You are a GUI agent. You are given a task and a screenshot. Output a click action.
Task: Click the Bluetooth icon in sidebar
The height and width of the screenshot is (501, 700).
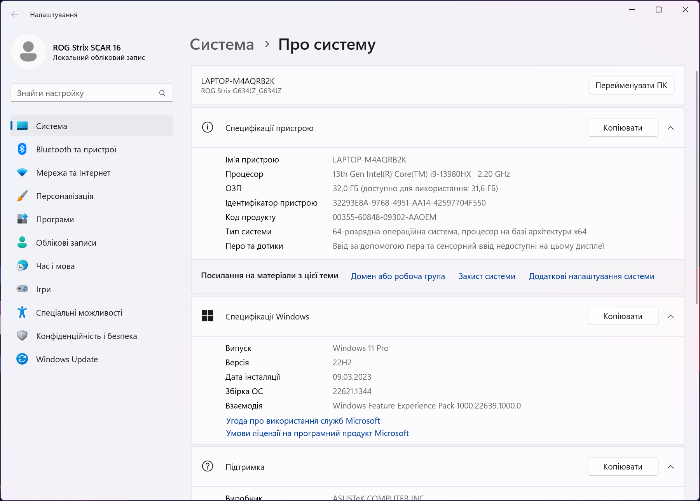[x=22, y=149]
